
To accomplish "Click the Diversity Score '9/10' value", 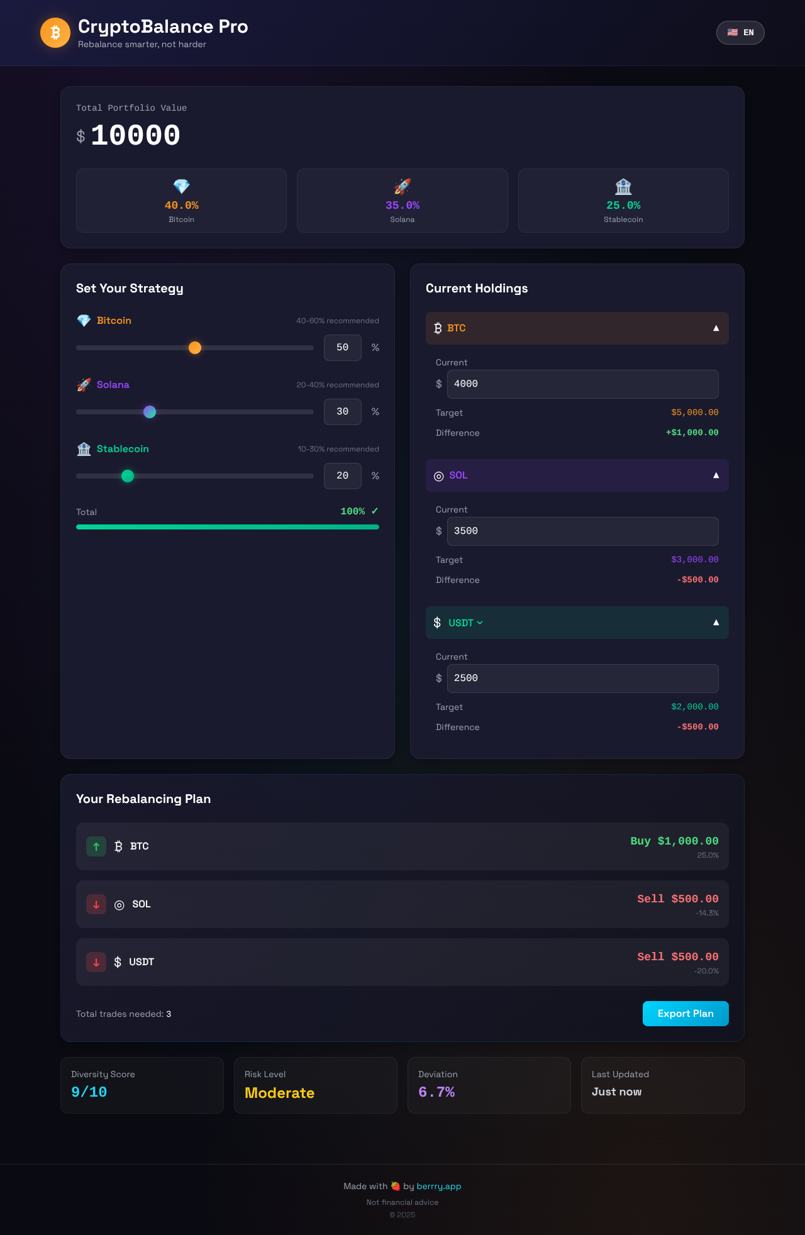I will point(89,1092).
